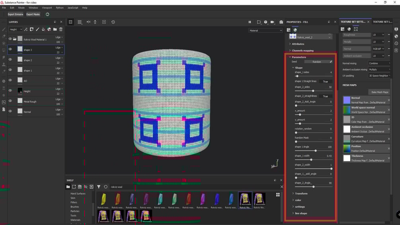The image size is (400, 225).
Task: Toggle shelf thumbnail grid size icon
Action: pyautogui.click(x=278, y=195)
